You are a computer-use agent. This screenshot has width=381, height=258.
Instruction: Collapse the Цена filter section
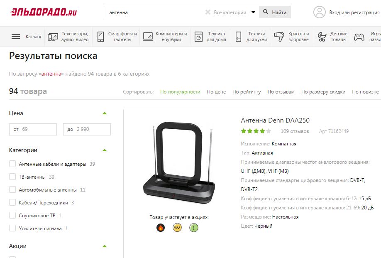(x=105, y=113)
